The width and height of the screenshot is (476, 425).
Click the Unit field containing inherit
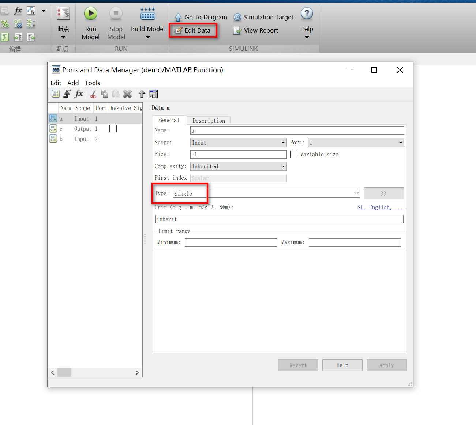280,219
